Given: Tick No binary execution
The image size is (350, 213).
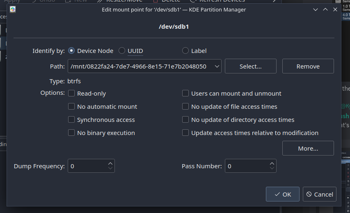Looking at the screenshot, I should 71,133.
